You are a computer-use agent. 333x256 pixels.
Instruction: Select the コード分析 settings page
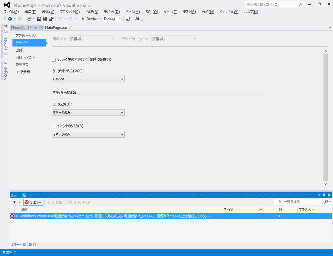(x=23, y=72)
